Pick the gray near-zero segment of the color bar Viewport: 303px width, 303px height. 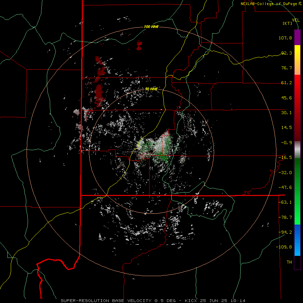297,150
